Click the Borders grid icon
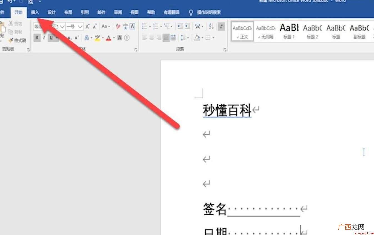The width and height of the screenshot is (374, 235). [x=208, y=38]
